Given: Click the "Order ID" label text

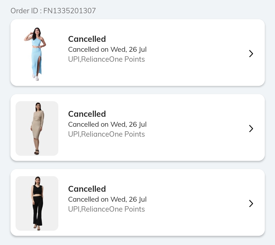Looking at the screenshot, I should pos(24,11).
